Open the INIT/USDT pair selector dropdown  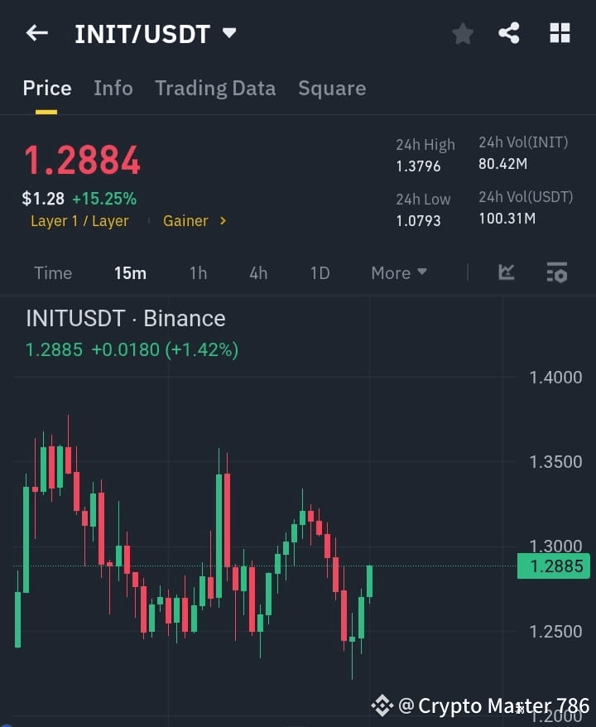(x=156, y=33)
